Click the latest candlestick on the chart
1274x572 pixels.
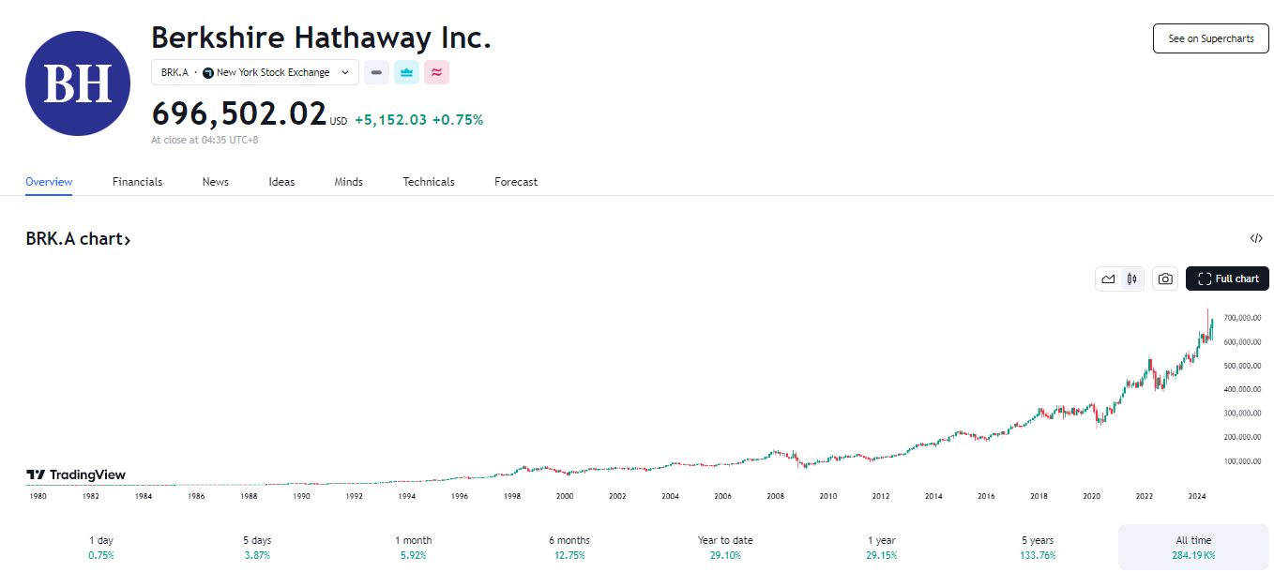point(1212,326)
